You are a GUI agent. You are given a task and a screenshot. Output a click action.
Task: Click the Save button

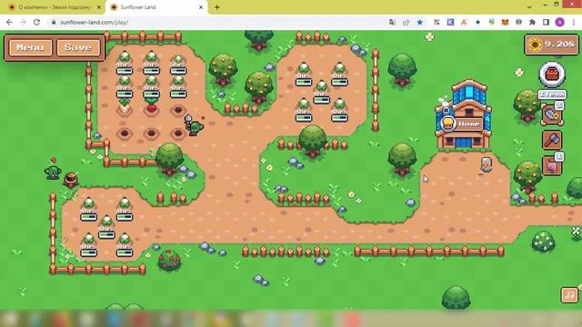click(x=78, y=47)
